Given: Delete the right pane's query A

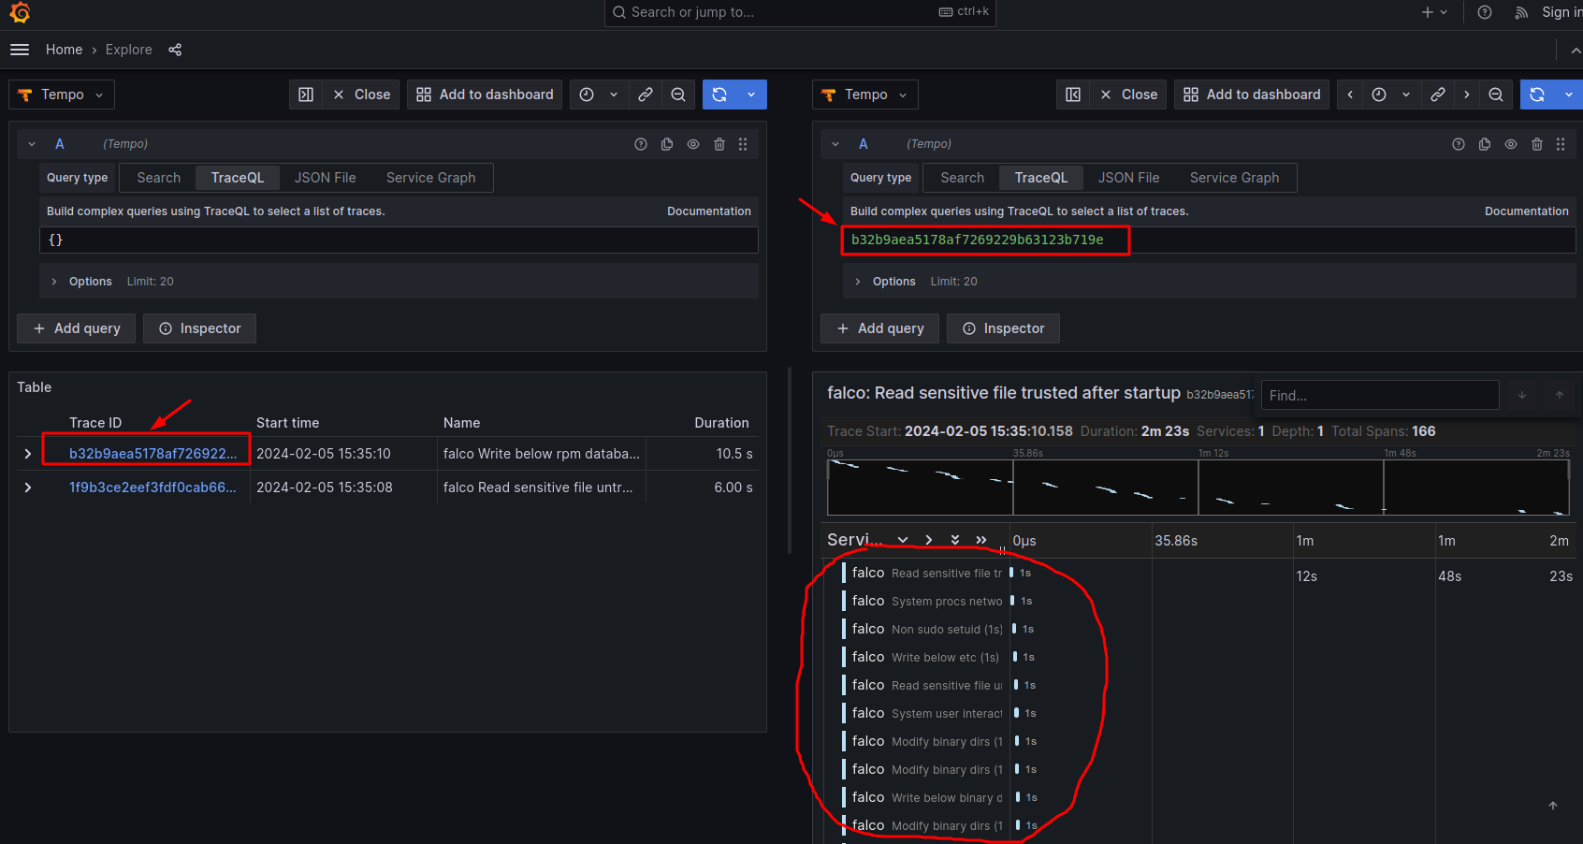Looking at the screenshot, I should [x=1537, y=144].
